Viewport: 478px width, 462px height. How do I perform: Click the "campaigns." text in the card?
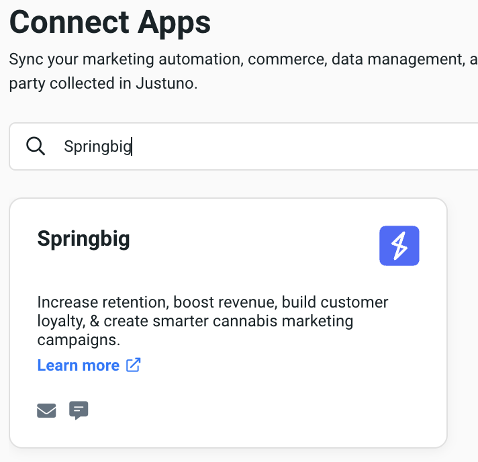coord(79,340)
